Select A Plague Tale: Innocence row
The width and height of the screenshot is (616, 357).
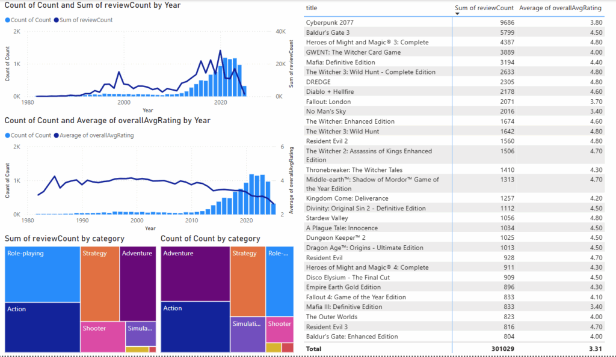pyautogui.click(x=454, y=228)
